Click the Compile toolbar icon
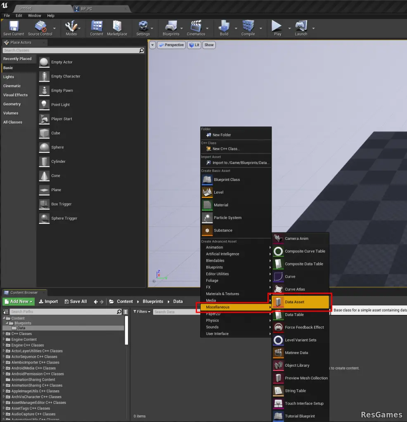Image resolution: width=407 pixels, height=422 pixels. [248, 28]
